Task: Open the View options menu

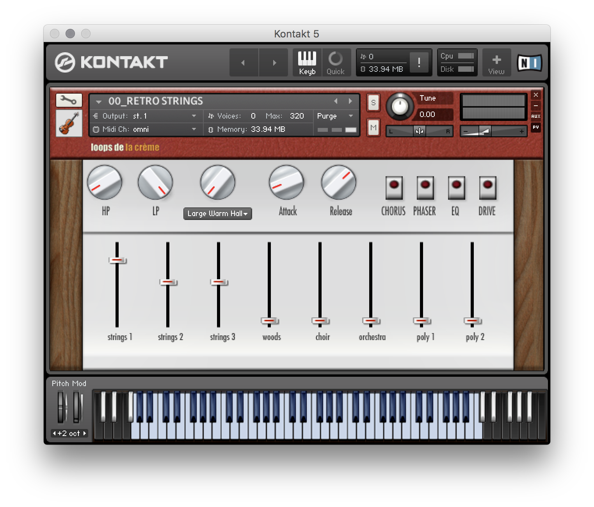Action: tap(496, 62)
